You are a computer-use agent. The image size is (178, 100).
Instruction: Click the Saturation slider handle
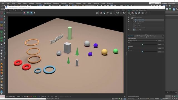point(128,48)
